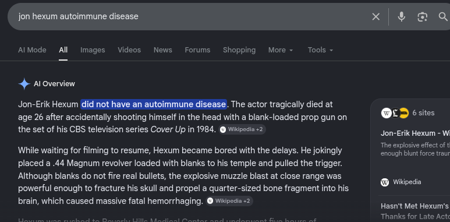Viewport: 450px width, 222px height.
Task: Open Google Lens image search icon
Action: [x=422, y=17]
